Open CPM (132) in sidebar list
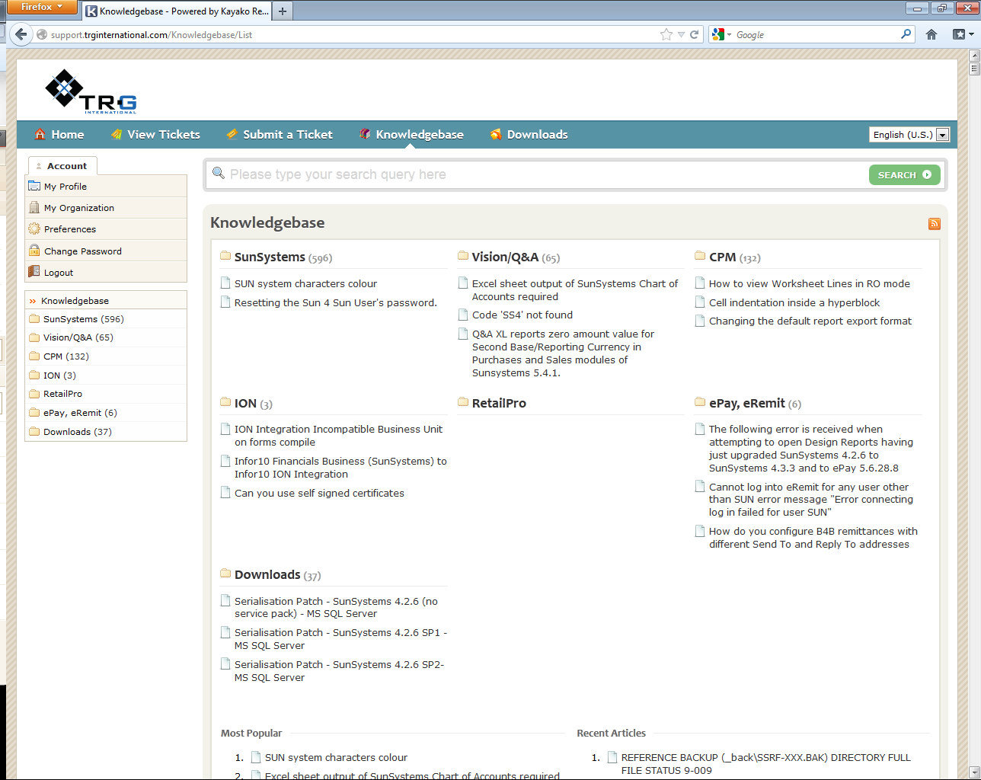This screenshot has width=981, height=780. tap(66, 356)
